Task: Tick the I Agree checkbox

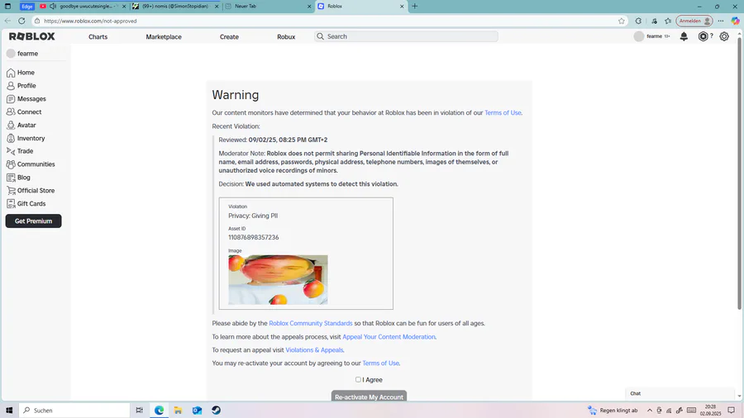Action: tap(358, 380)
